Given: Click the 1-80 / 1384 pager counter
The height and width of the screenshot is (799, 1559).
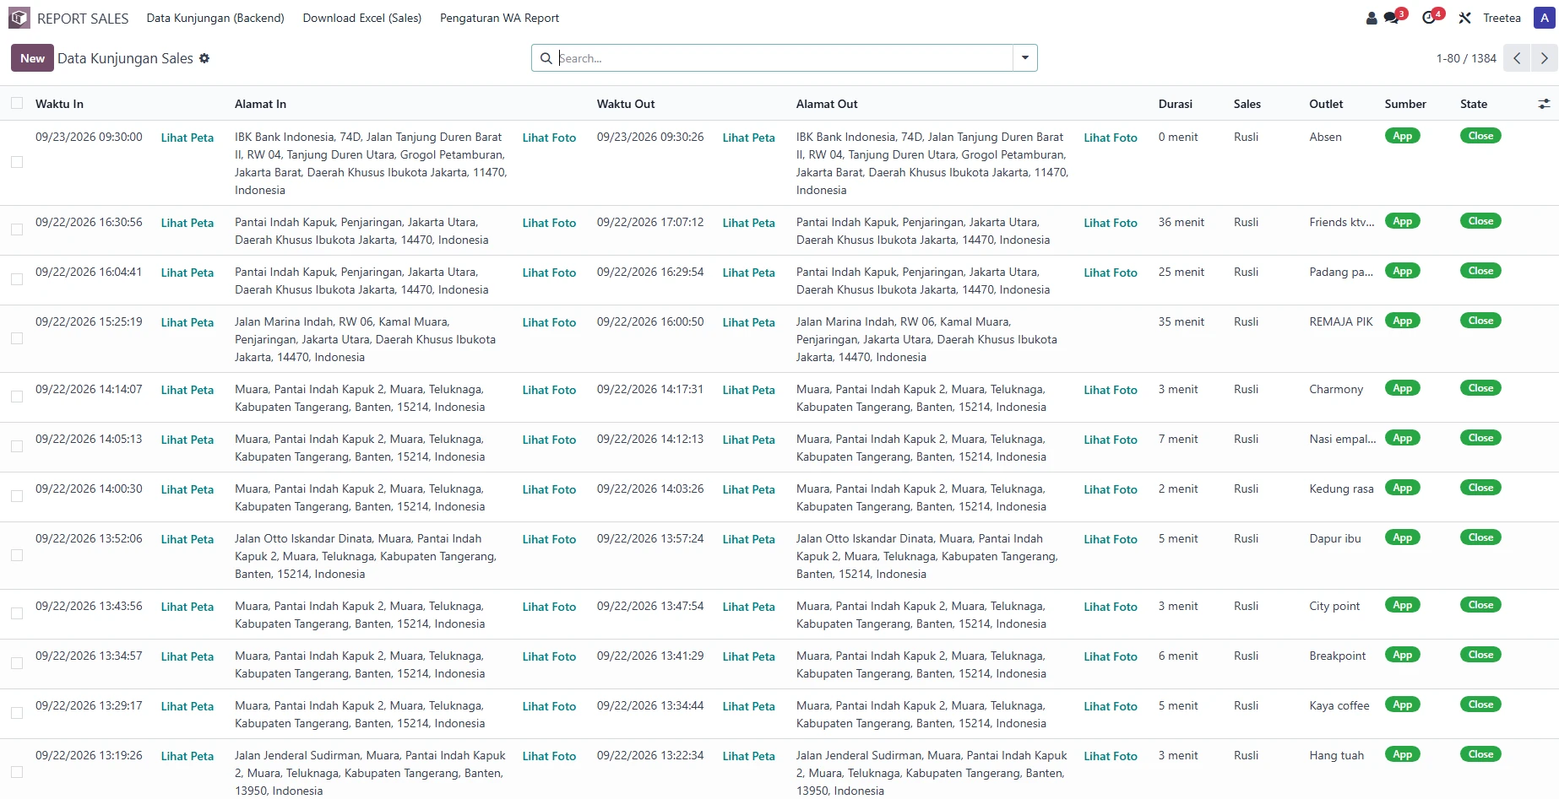Looking at the screenshot, I should pyautogui.click(x=1466, y=58).
